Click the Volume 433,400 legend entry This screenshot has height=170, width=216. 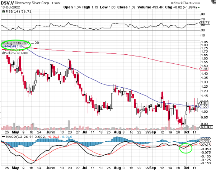point(15,53)
